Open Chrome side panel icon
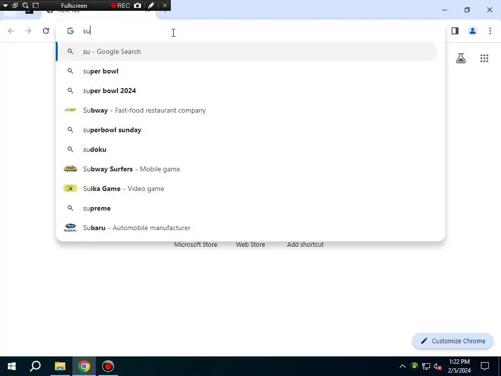Image resolution: width=501 pixels, height=376 pixels. (455, 31)
